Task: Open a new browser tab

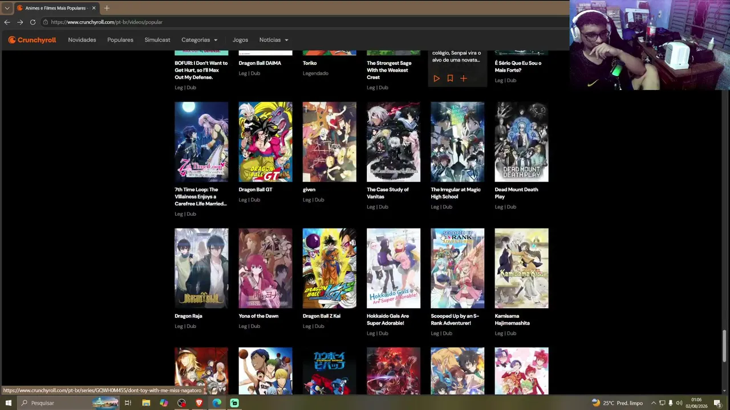Action: 107,8
